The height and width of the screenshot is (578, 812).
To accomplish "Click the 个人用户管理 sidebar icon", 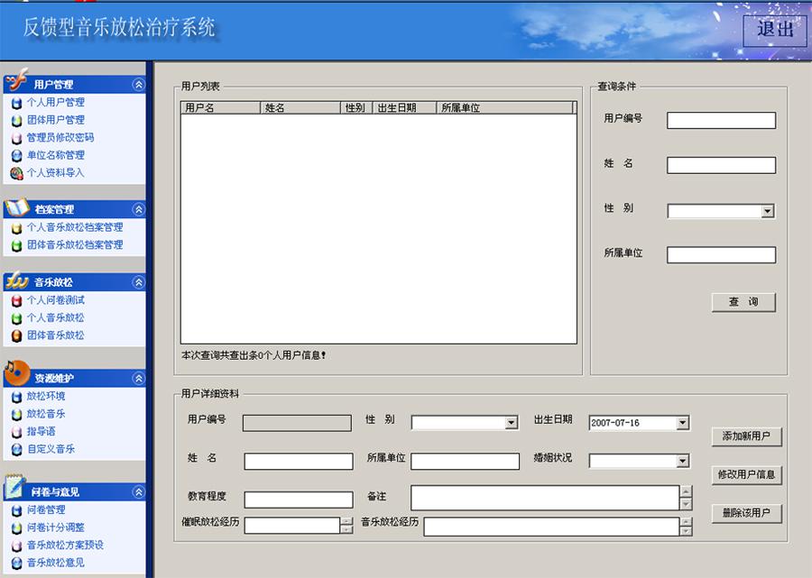I will (x=16, y=103).
